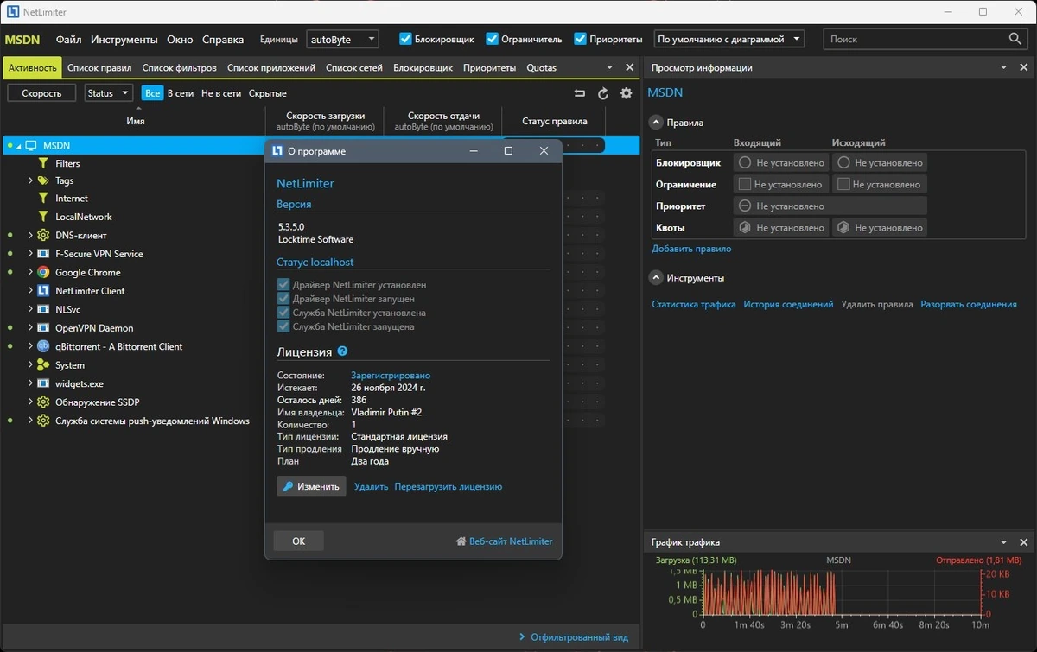Viewport: 1037px width, 652px height.
Task: Open the По умолчанию с диаграммой dropdown
Action: click(x=729, y=39)
